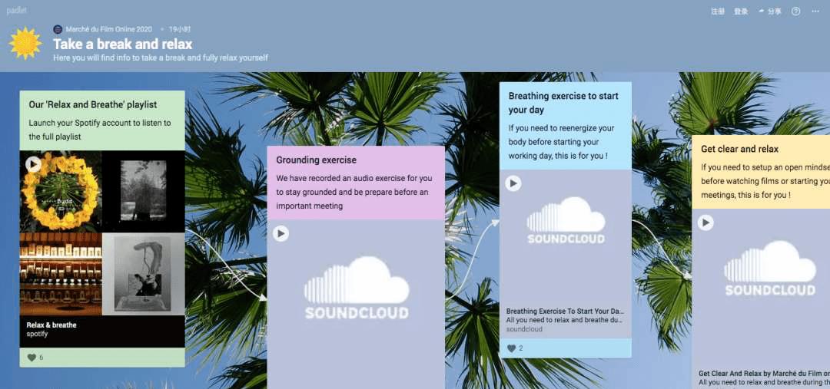Open the 分享 share option

769,11
